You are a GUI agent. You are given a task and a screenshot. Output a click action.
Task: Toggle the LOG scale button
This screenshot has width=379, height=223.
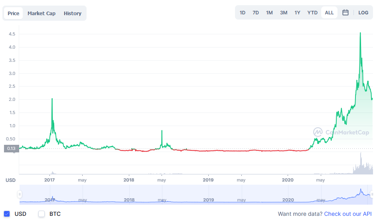tap(363, 12)
